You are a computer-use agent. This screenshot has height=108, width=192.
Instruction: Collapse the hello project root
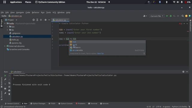coord(5,23)
